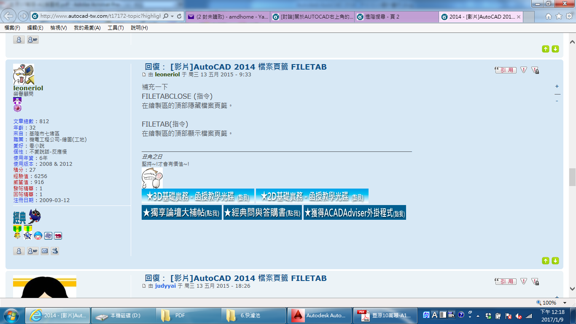
Task: Open the address bar search dropdown arrow
Action: [172, 16]
